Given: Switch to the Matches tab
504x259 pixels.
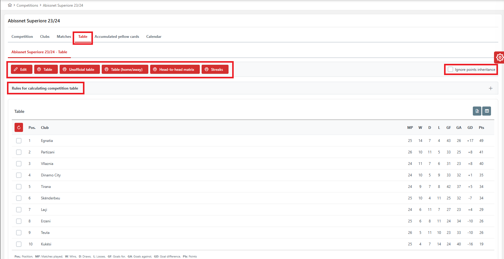Looking at the screenshot, I should pos(64,37).
